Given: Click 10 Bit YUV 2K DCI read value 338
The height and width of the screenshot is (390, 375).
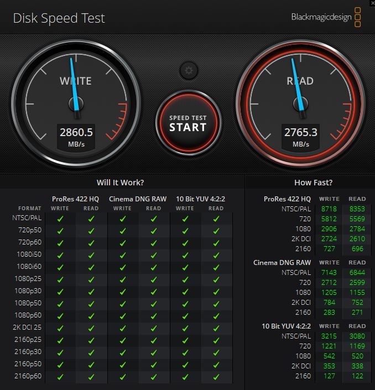Looking at the screenshot, I should pos(358,366).
